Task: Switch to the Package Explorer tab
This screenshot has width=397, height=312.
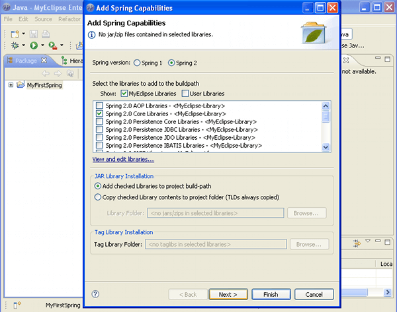Action: click(26, 61)
